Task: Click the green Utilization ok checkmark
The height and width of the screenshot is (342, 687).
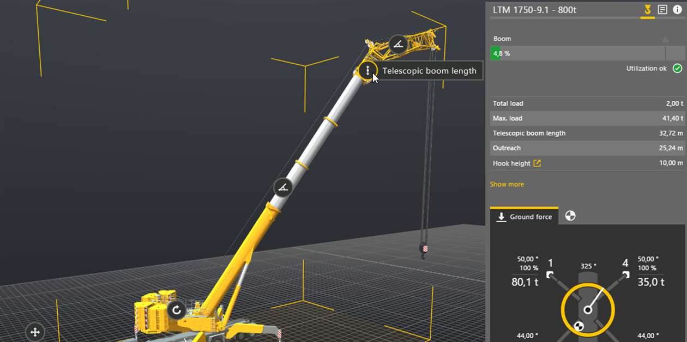Action: click(677, 68)
